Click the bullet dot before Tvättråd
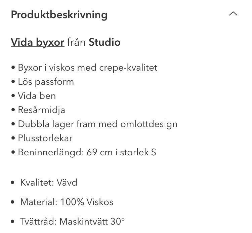Viewport: 252px width, 233px height. 13,222
